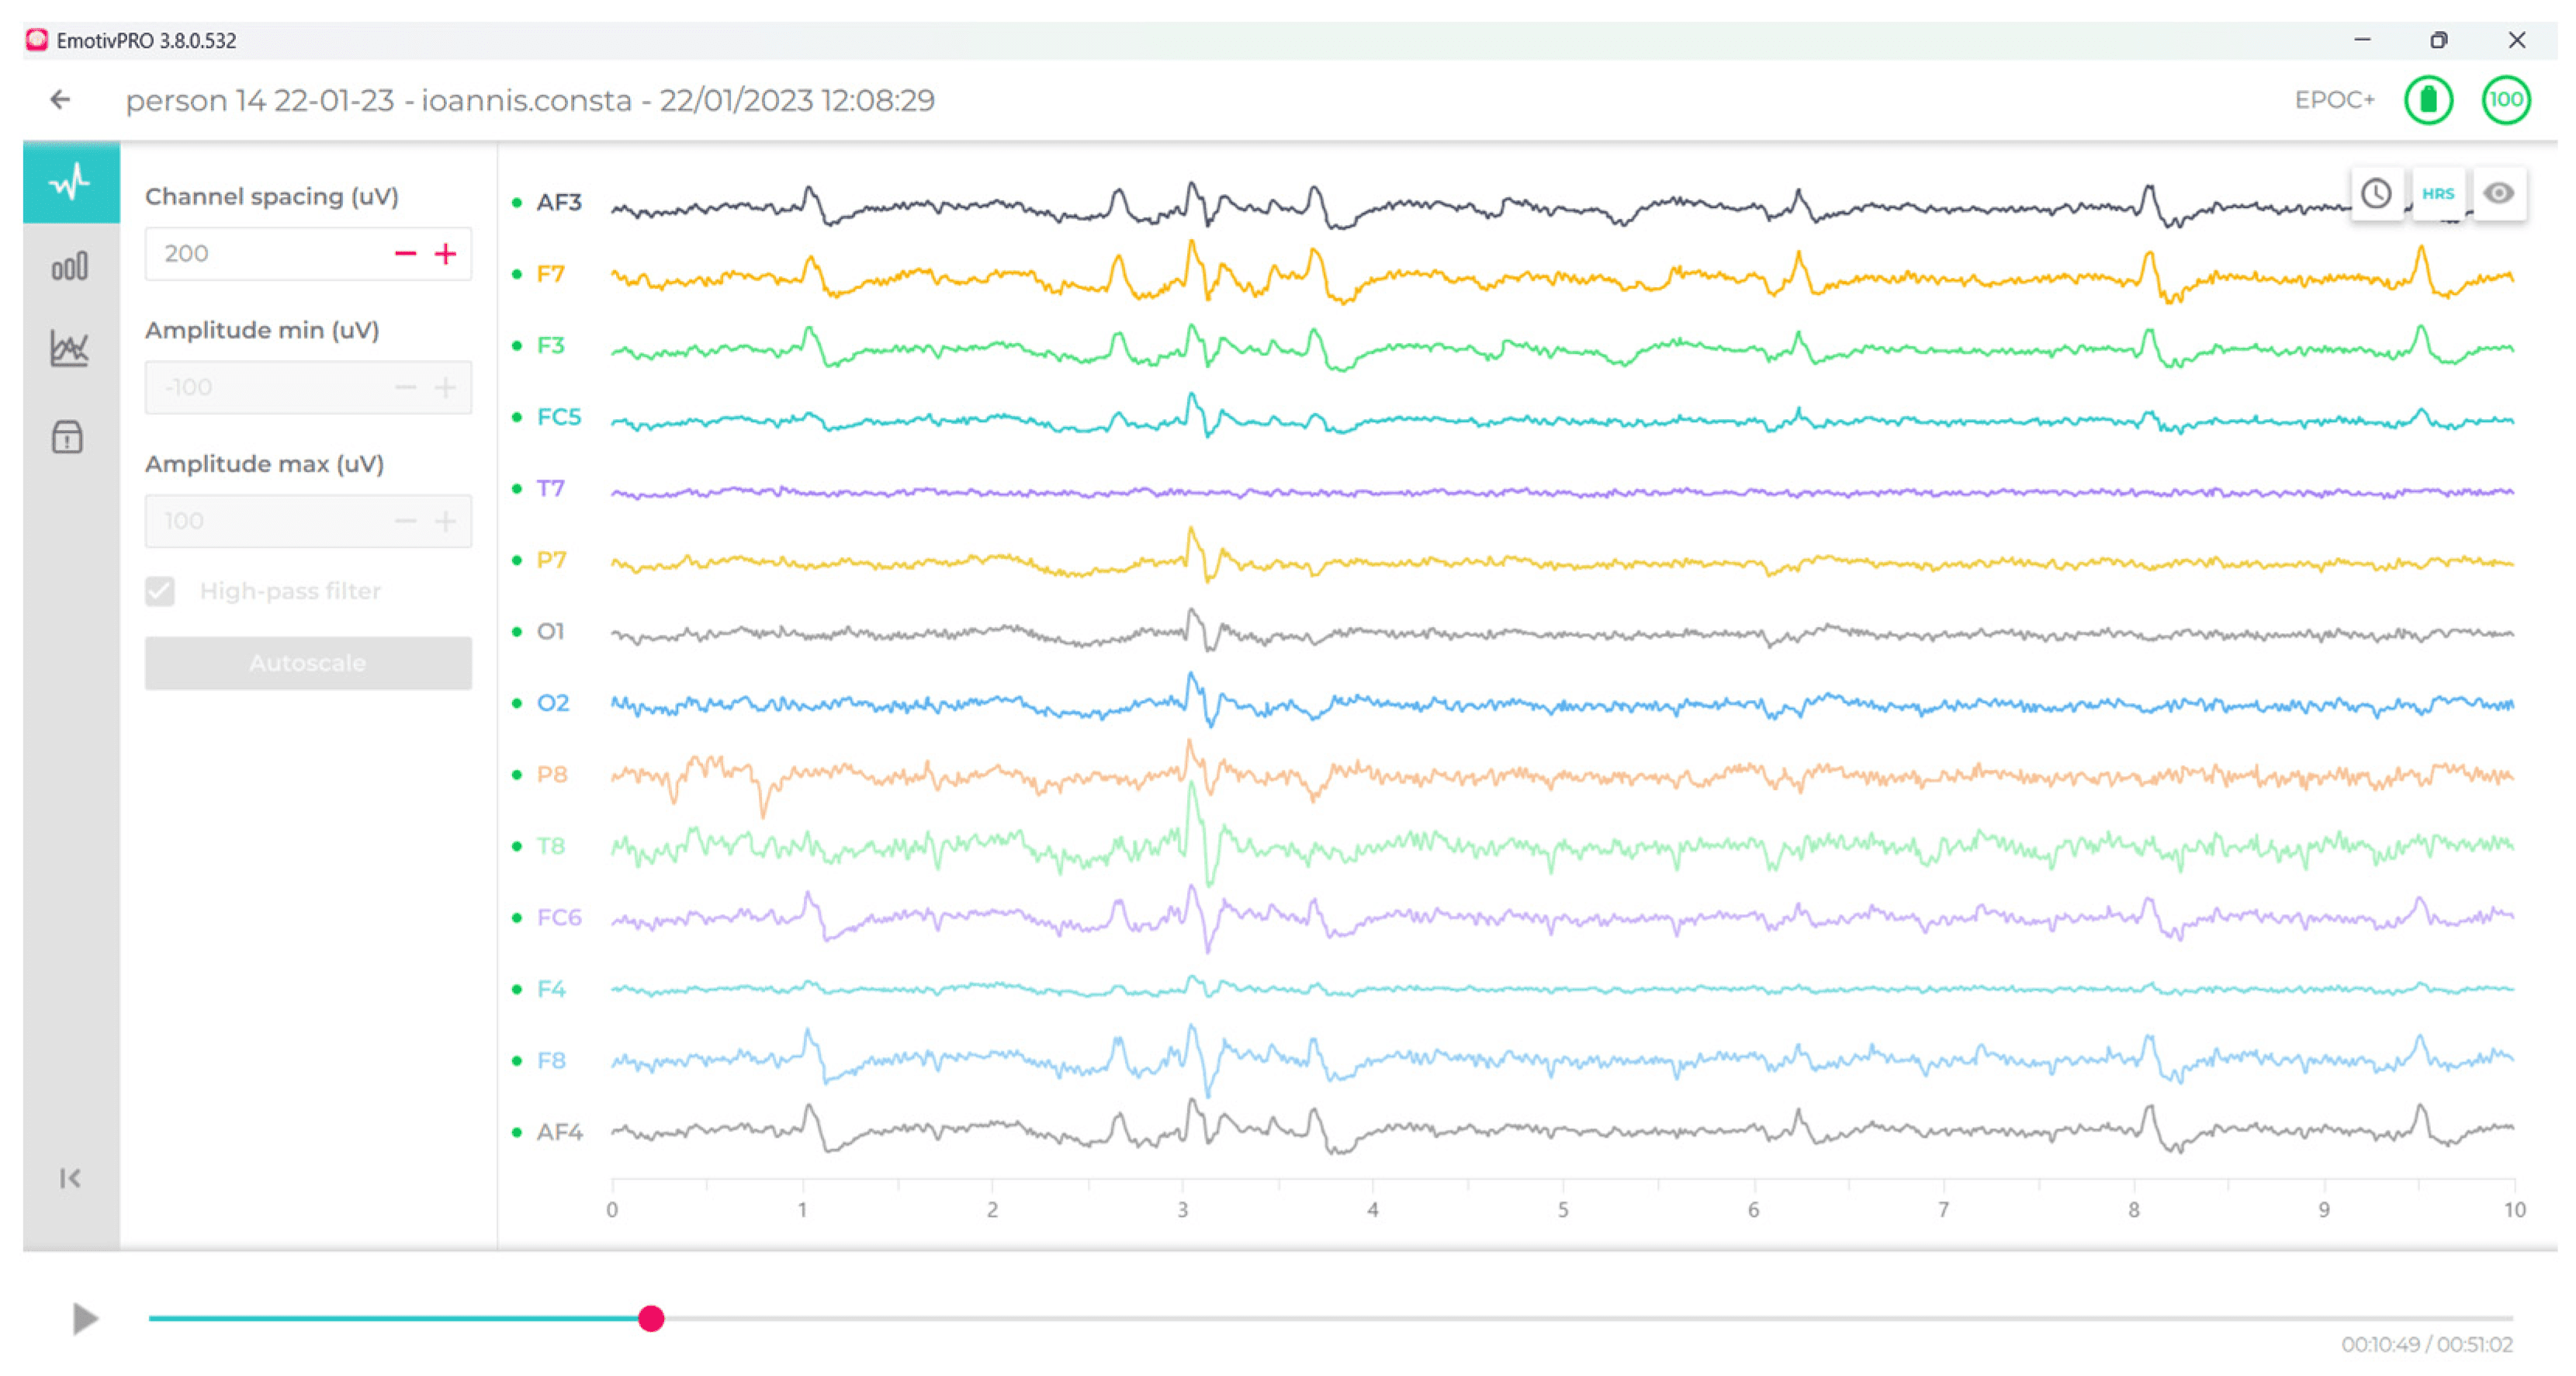Click the clock time display icon
Image resolution: width=2576 pixels, height=1376 pixels.
click(2376, 193)
